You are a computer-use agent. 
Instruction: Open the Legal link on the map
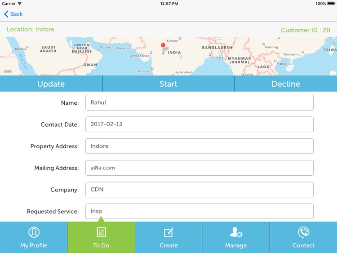click(8, 71)
